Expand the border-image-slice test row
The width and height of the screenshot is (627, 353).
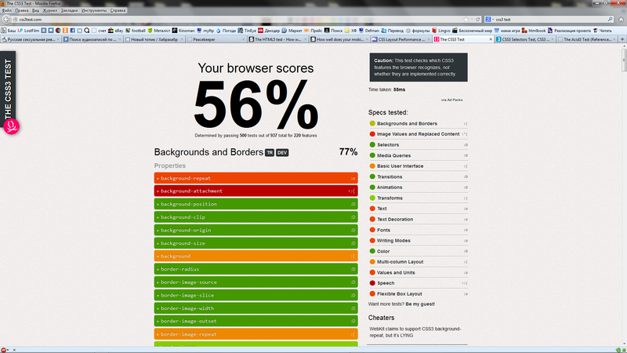point(256,295)
